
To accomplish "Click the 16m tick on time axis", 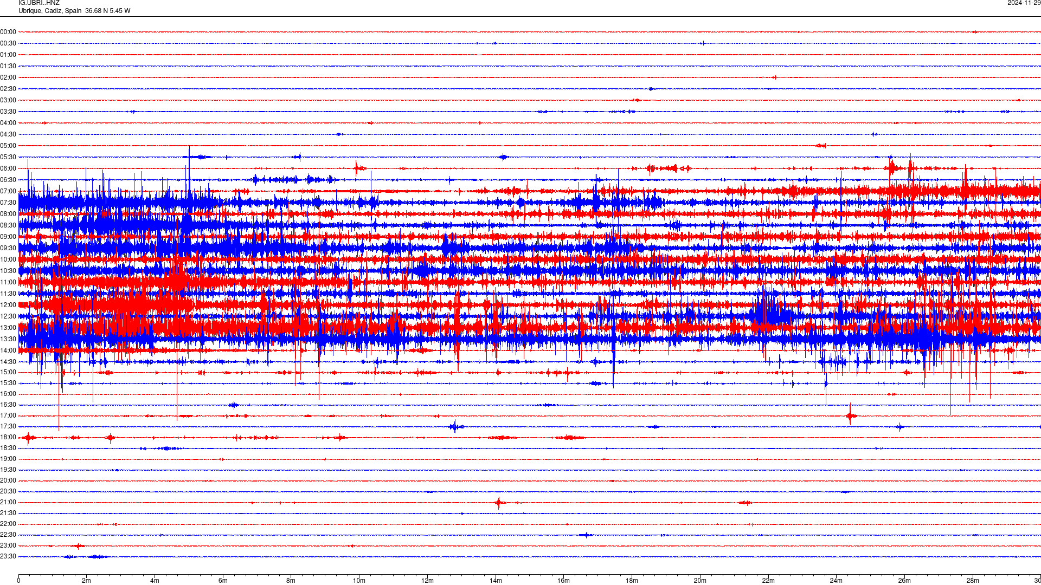I will tap(564, 581).
